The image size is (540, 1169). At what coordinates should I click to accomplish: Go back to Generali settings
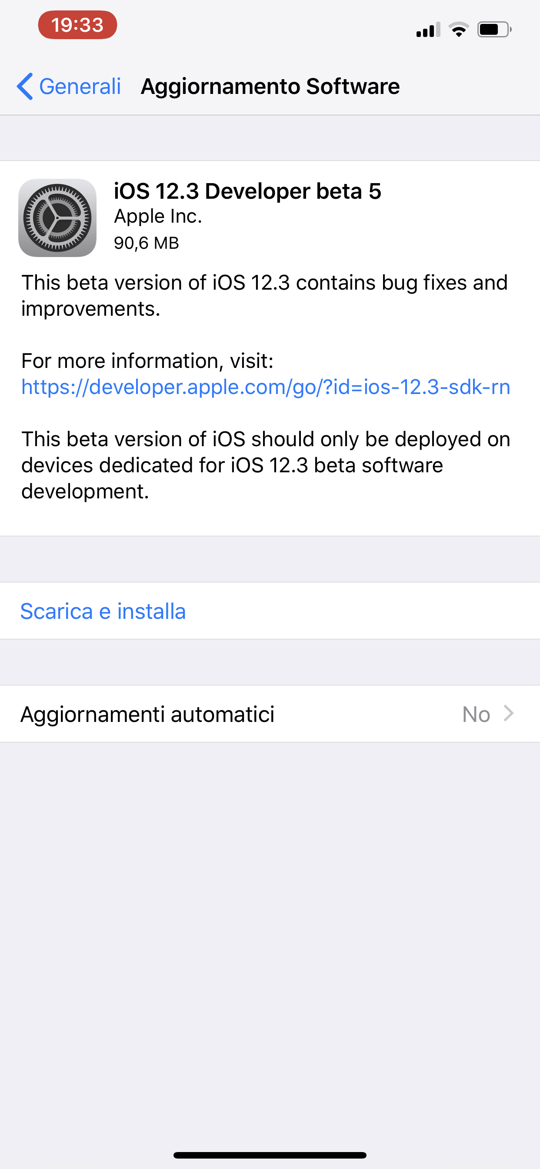[x=69, y=86]
